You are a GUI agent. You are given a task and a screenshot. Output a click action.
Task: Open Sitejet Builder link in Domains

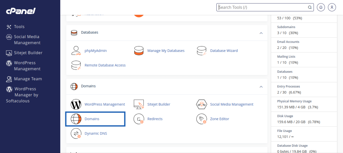click(x=159, y=104)
